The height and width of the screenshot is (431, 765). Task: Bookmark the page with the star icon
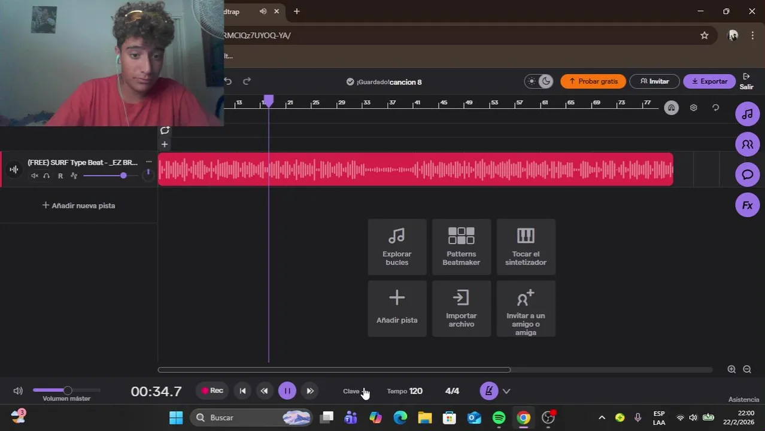click(x=705, y=35)
